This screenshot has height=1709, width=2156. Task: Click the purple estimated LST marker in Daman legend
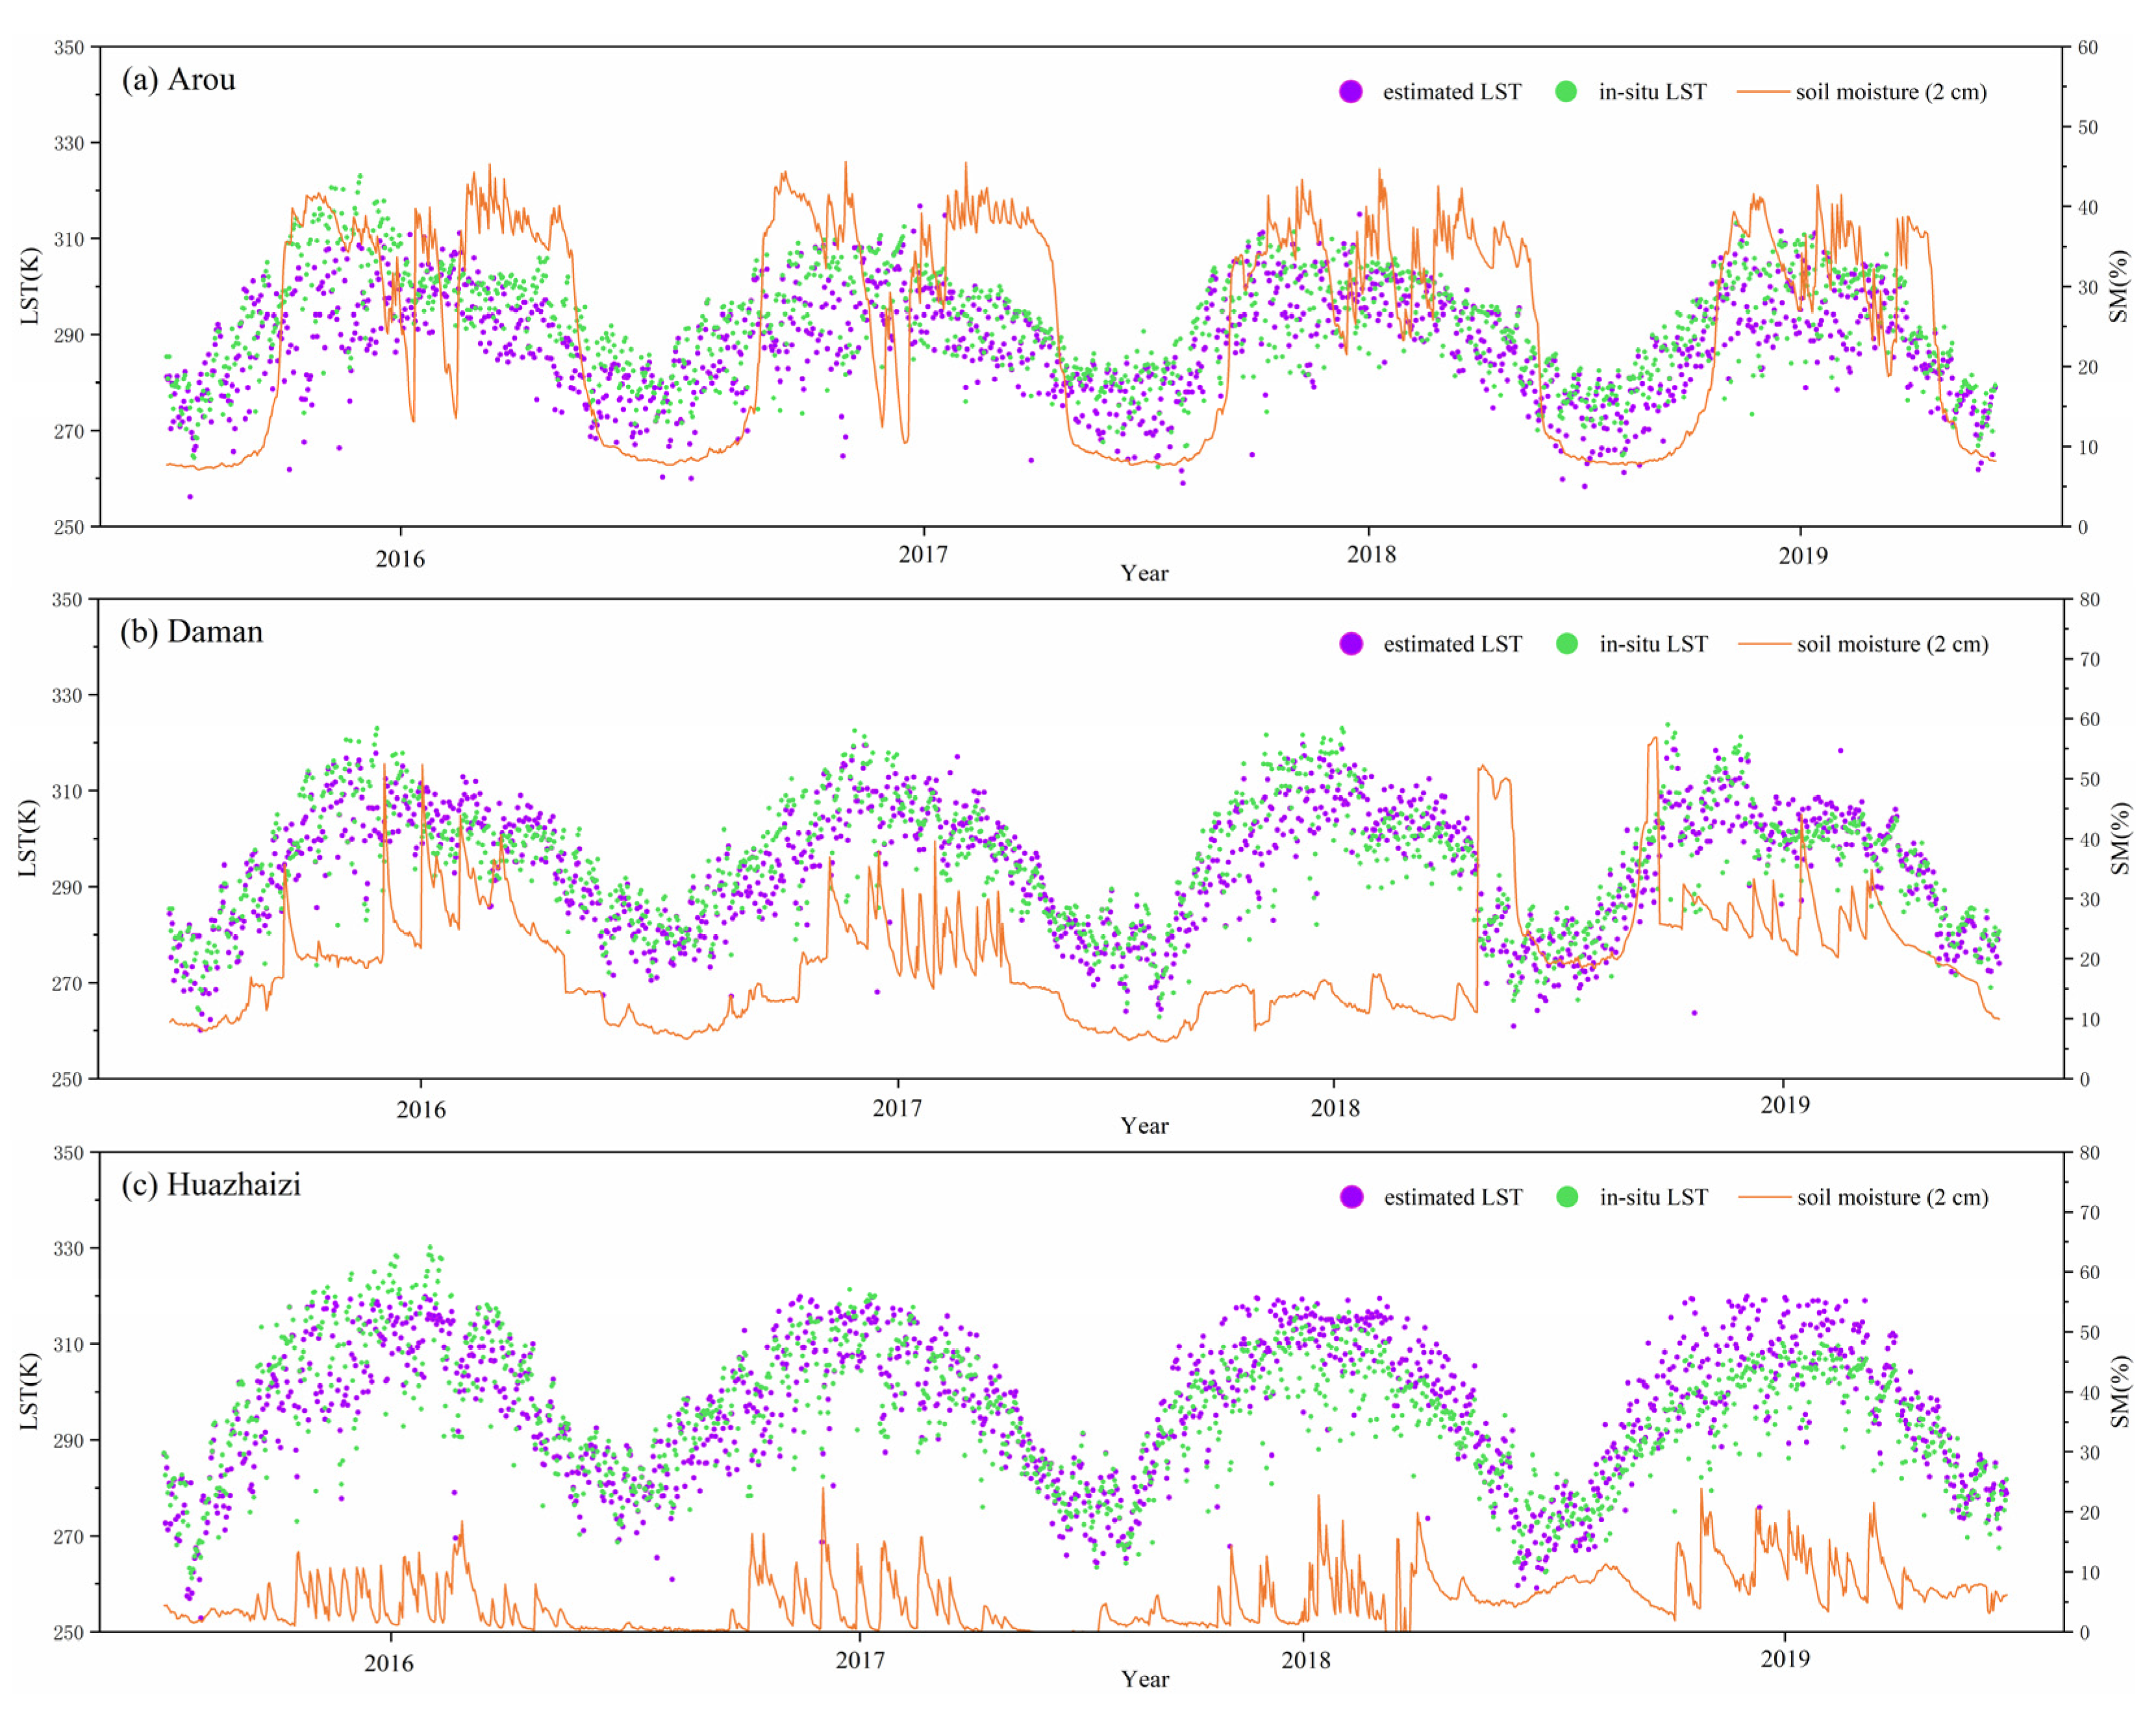pos(1351,644)
